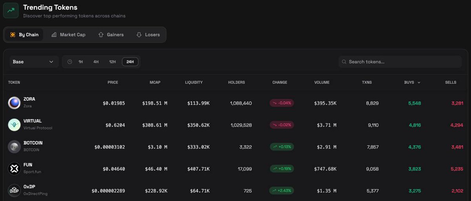Click the VIRTUAL token logo
The height and width of the screenshot is (201, 471).
(14, 125)
